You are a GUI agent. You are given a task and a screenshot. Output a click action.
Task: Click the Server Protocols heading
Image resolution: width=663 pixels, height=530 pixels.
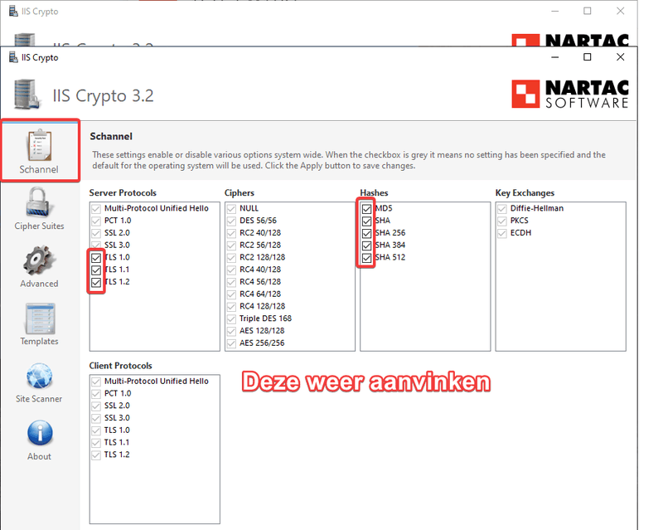[123, 192]
